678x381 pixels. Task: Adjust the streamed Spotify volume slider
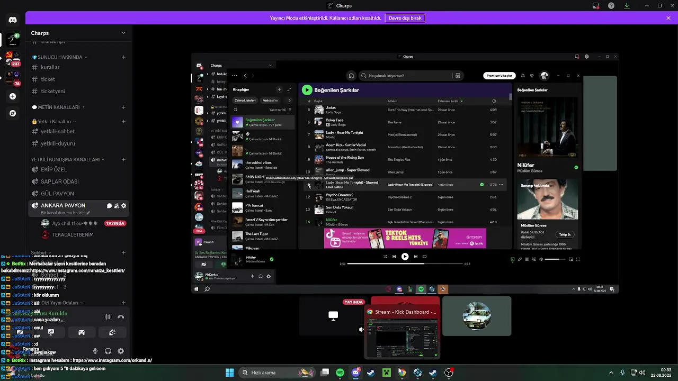(555, 259)
